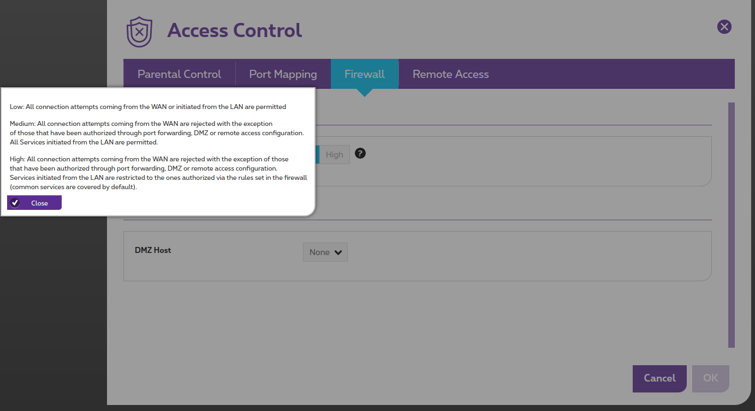Click the greyed-out OK button
The image size is (755, 411).
710,378
